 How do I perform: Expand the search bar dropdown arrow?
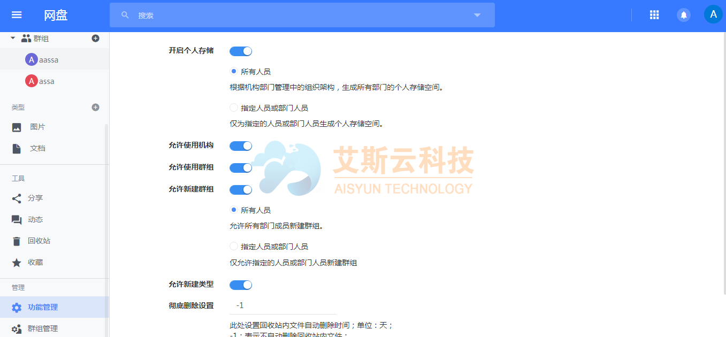point(477,15)
